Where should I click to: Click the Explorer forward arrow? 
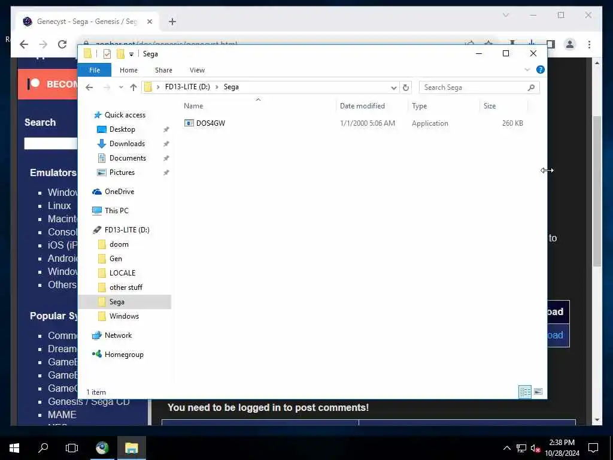coord(107,87)
